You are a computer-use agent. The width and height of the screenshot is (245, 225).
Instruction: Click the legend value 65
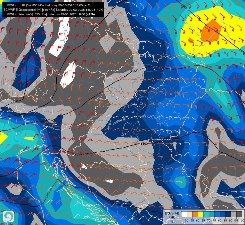point(203,220)
